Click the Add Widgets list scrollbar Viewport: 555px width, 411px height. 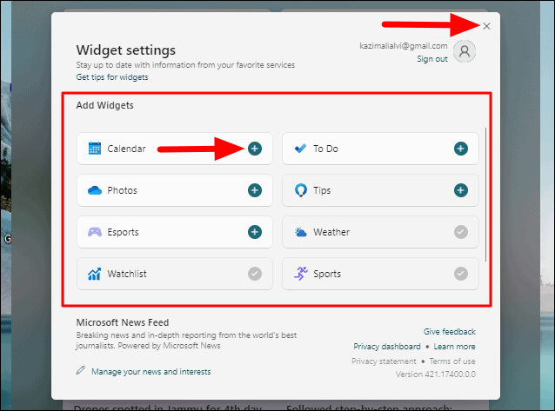(x=485, y=195)
